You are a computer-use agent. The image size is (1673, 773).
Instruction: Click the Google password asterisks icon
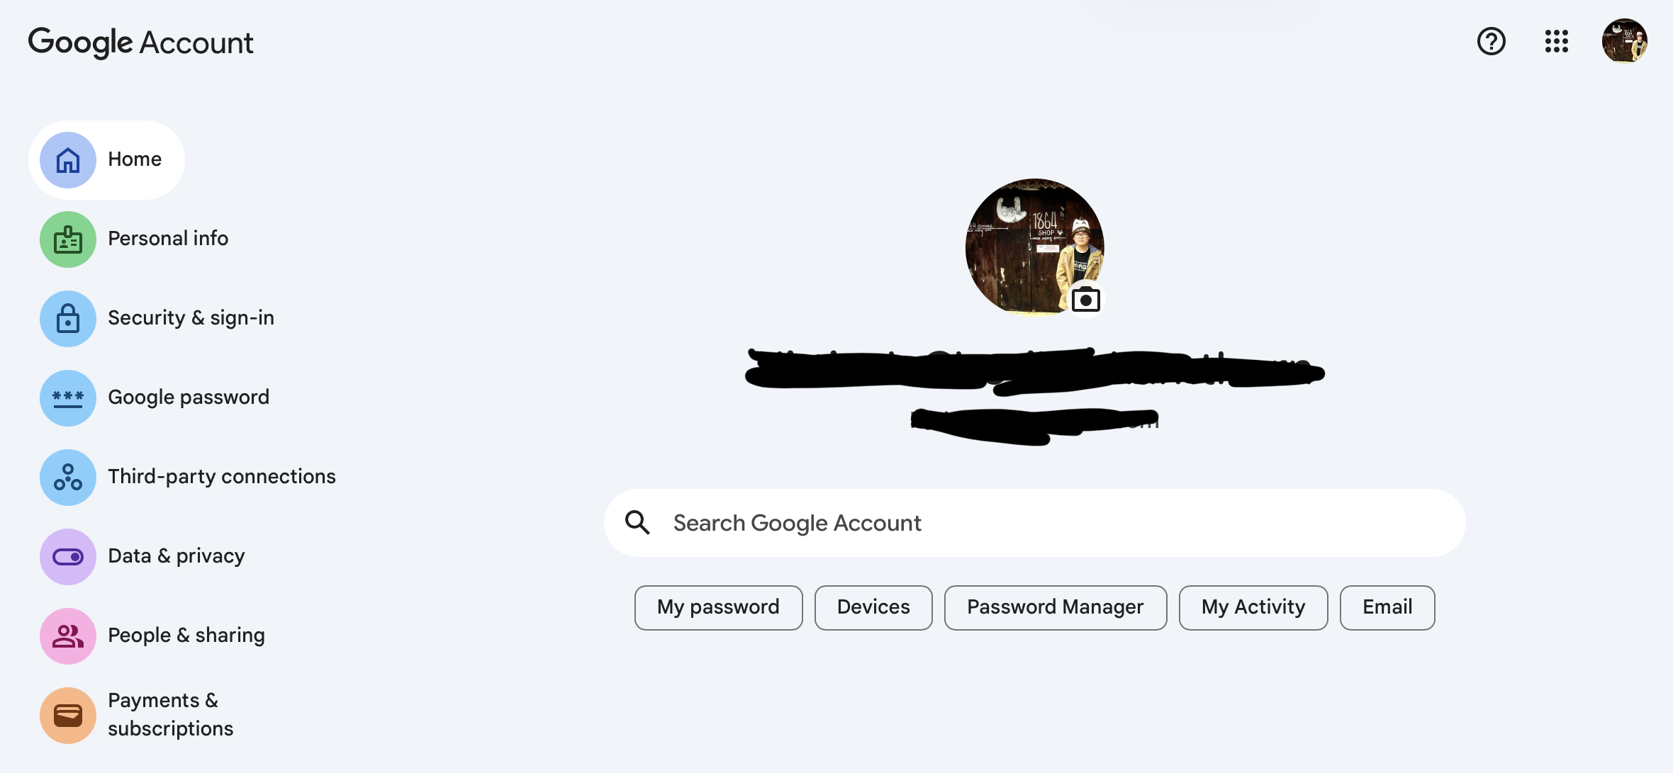pos(67,397)
